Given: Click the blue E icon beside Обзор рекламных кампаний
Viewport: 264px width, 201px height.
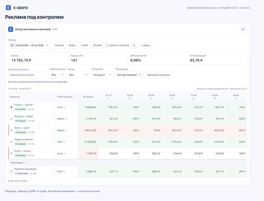Looking at the screenshot, I should pyautogui.click(x=11, y=29).
